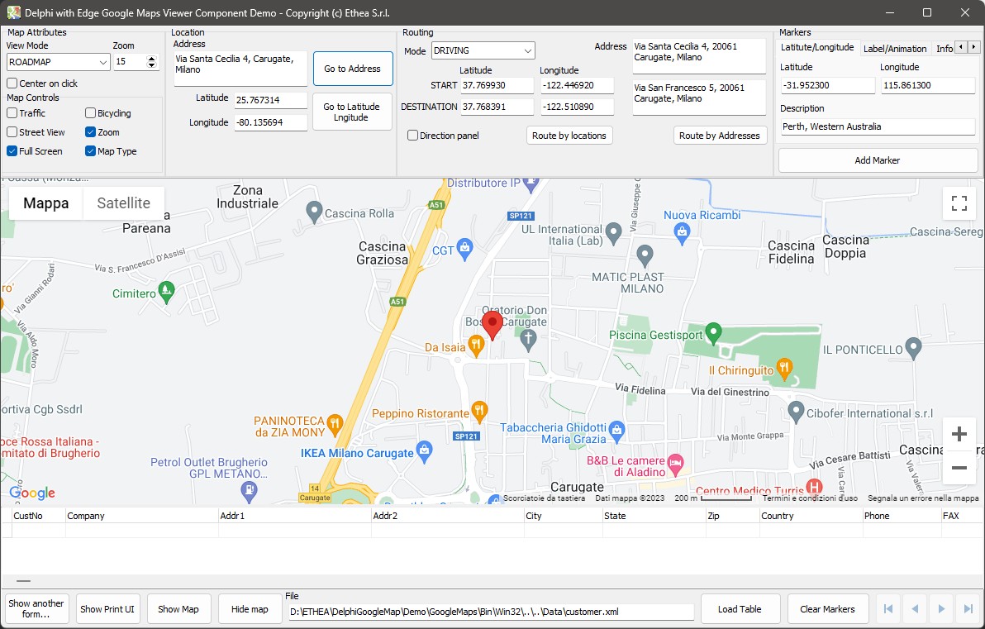Switch map to Satellite view

pos(124,203)
